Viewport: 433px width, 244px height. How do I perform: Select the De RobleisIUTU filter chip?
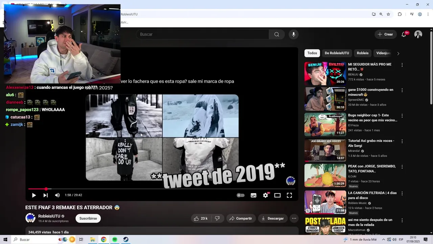tap(337, 53)
